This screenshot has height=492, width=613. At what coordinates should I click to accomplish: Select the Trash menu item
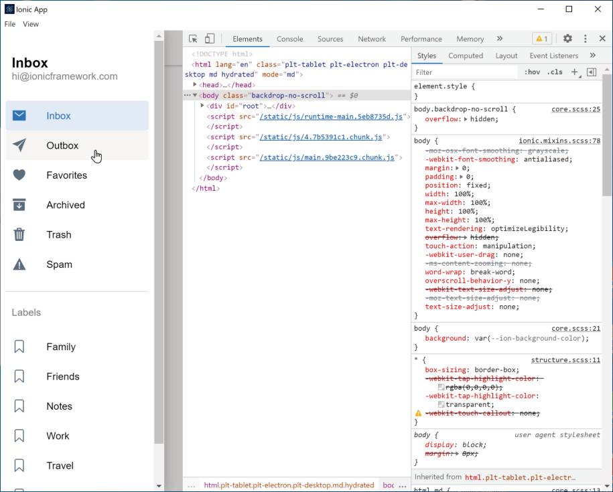click(77, 234)
